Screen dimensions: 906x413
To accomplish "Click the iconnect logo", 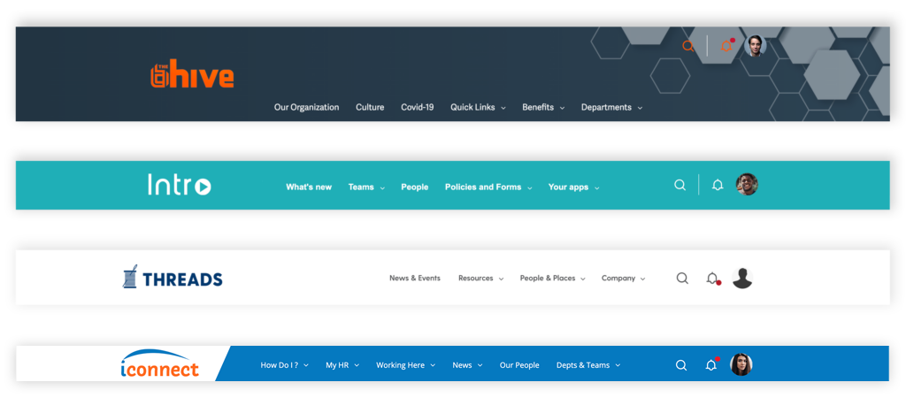I will [160, 363].
